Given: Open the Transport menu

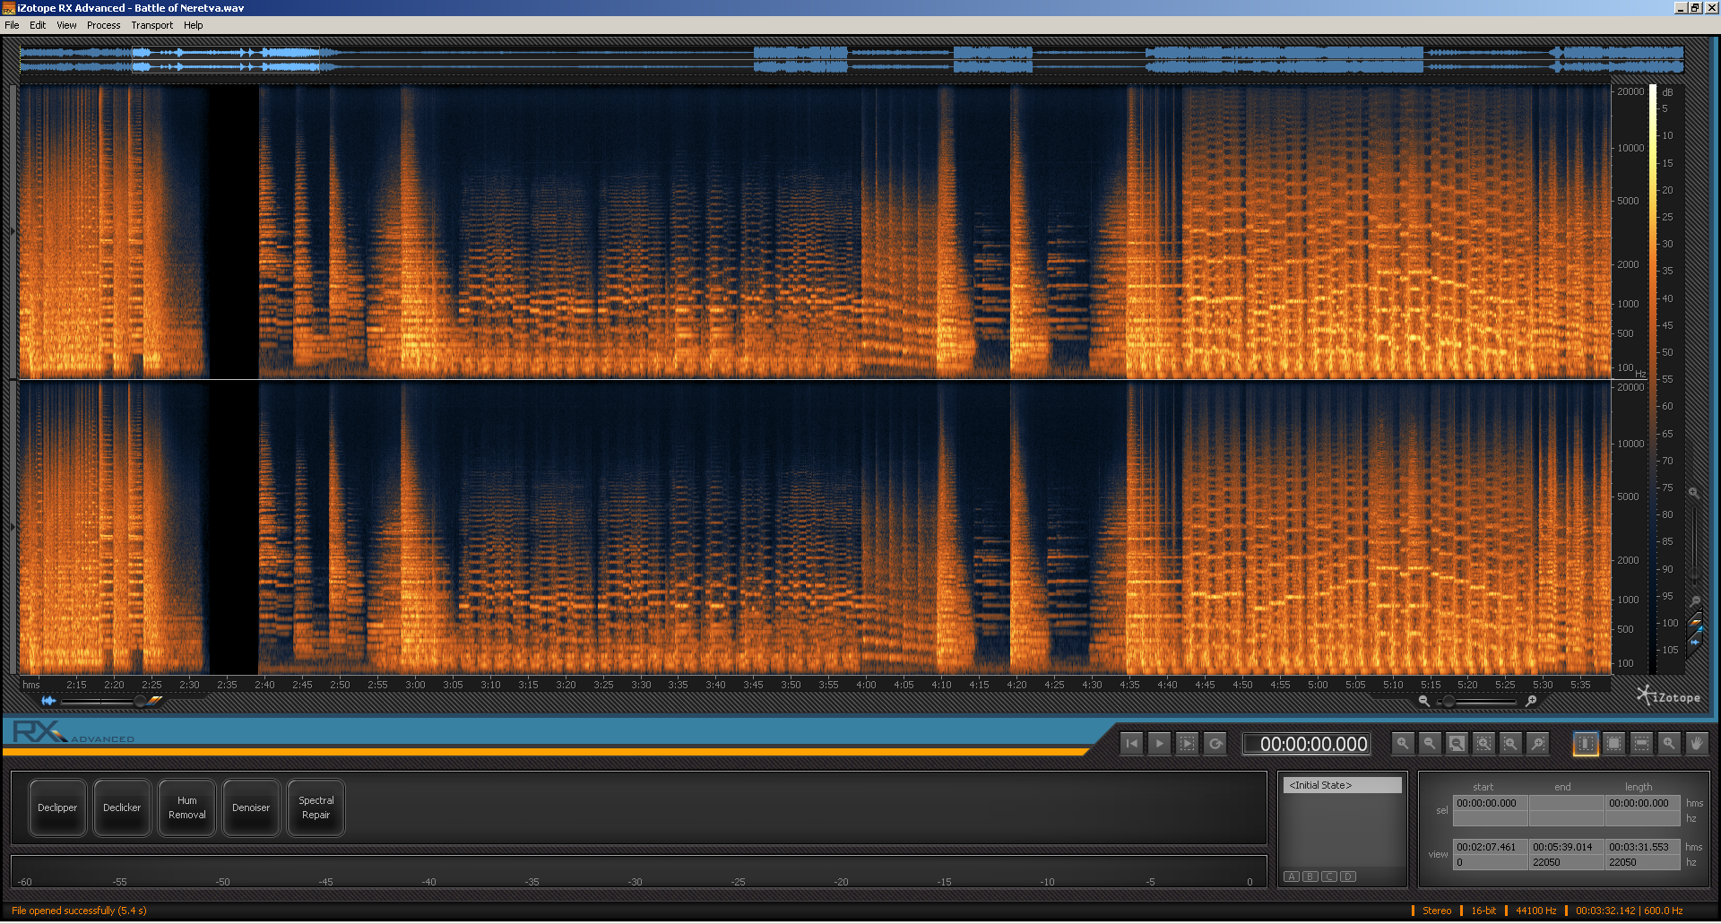Looking at the screenshot, I should pyautogui.click(x=151, y=25).
